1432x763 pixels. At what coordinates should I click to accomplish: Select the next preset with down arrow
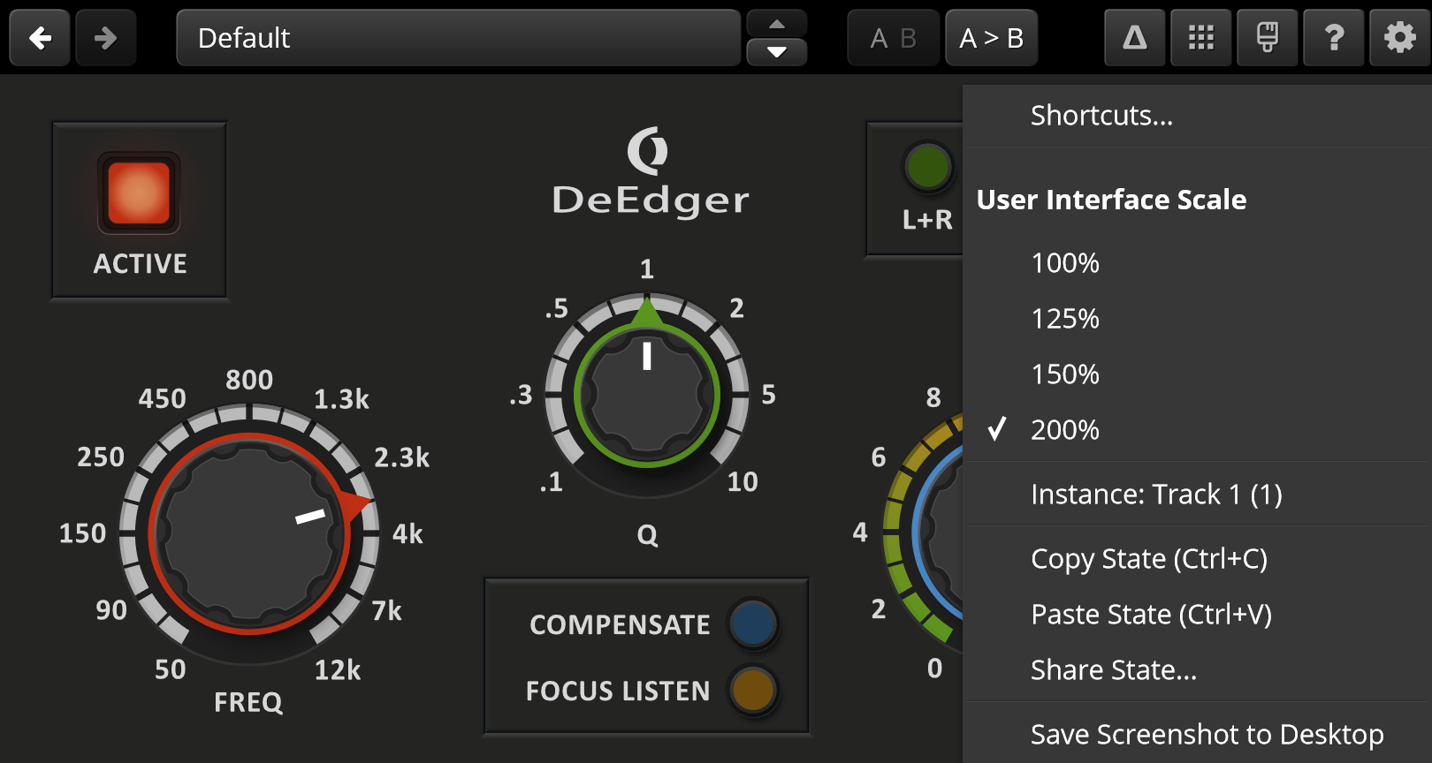click(x=777, y=53)
